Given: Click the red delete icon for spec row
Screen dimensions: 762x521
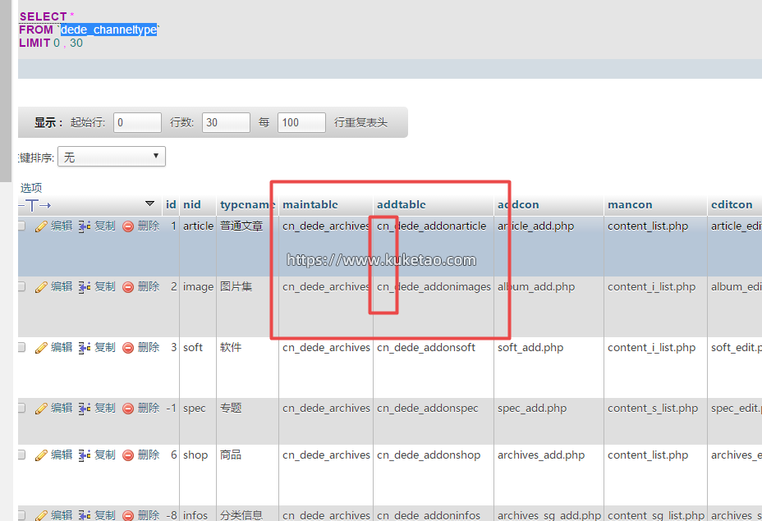Looking at the screenshot, I should (128, 409).
